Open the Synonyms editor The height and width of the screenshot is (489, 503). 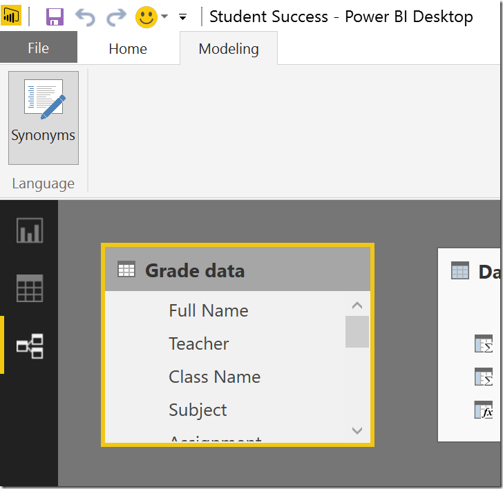point(43,117)
